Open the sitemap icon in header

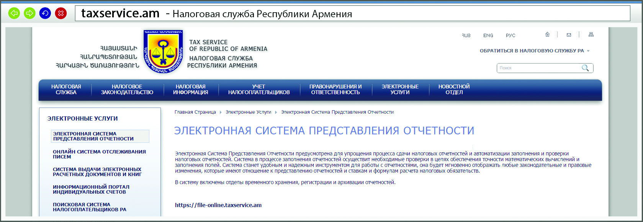tap(591, 34)
